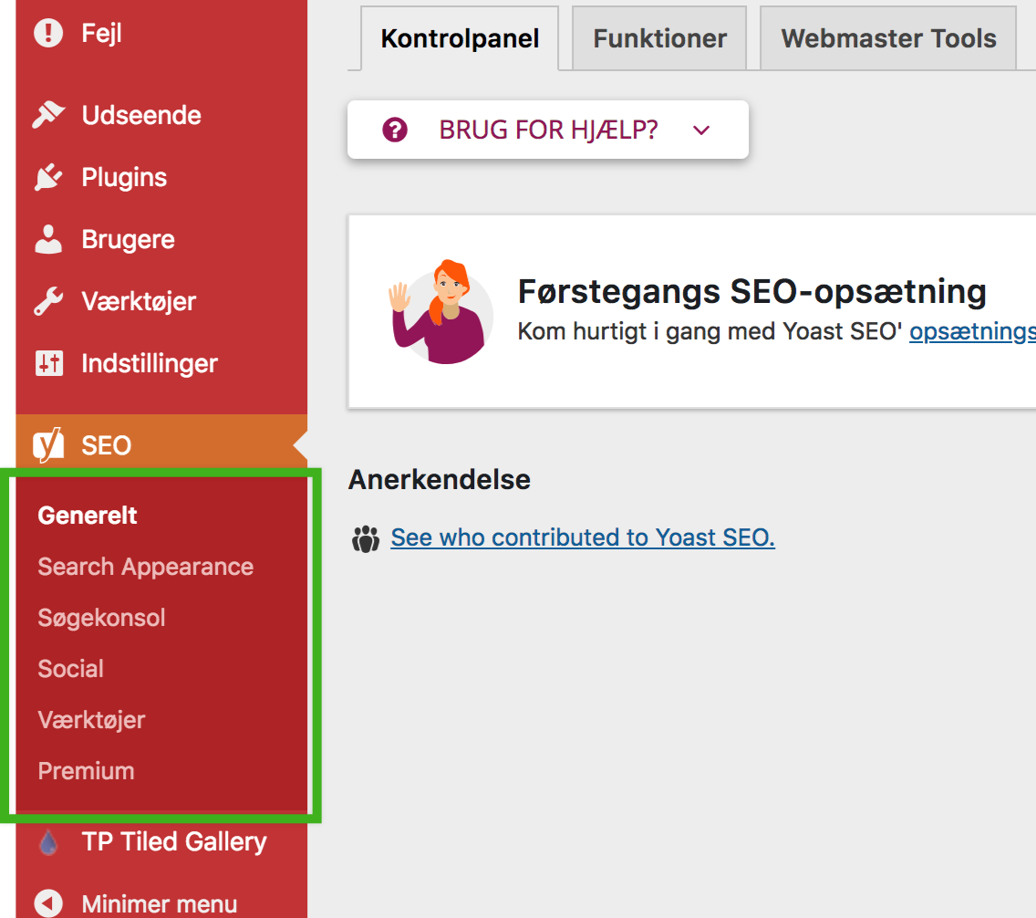The height and width of the screenshot is (918, 1036).
Task: Click the Anerkendelse heading
Action: [440, 480]
